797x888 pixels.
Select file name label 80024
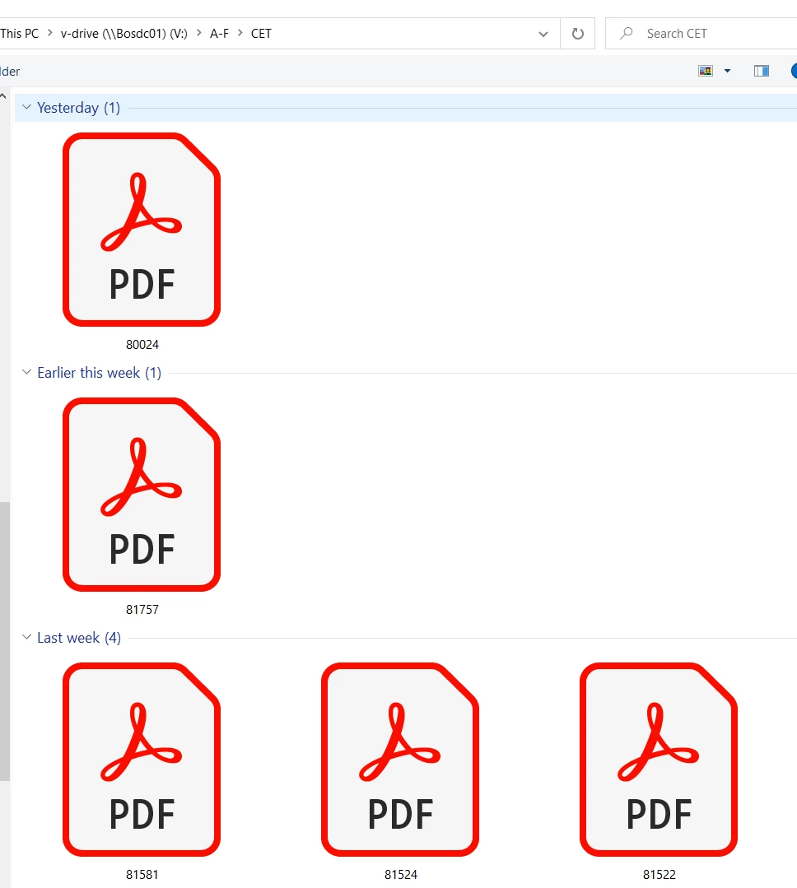pos(142,344)
